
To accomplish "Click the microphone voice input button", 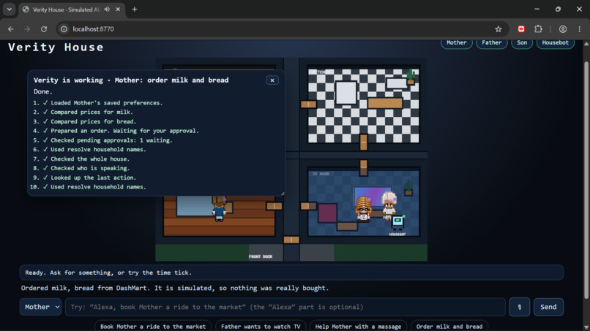I will pyautogui.click(x=519, y=307).
